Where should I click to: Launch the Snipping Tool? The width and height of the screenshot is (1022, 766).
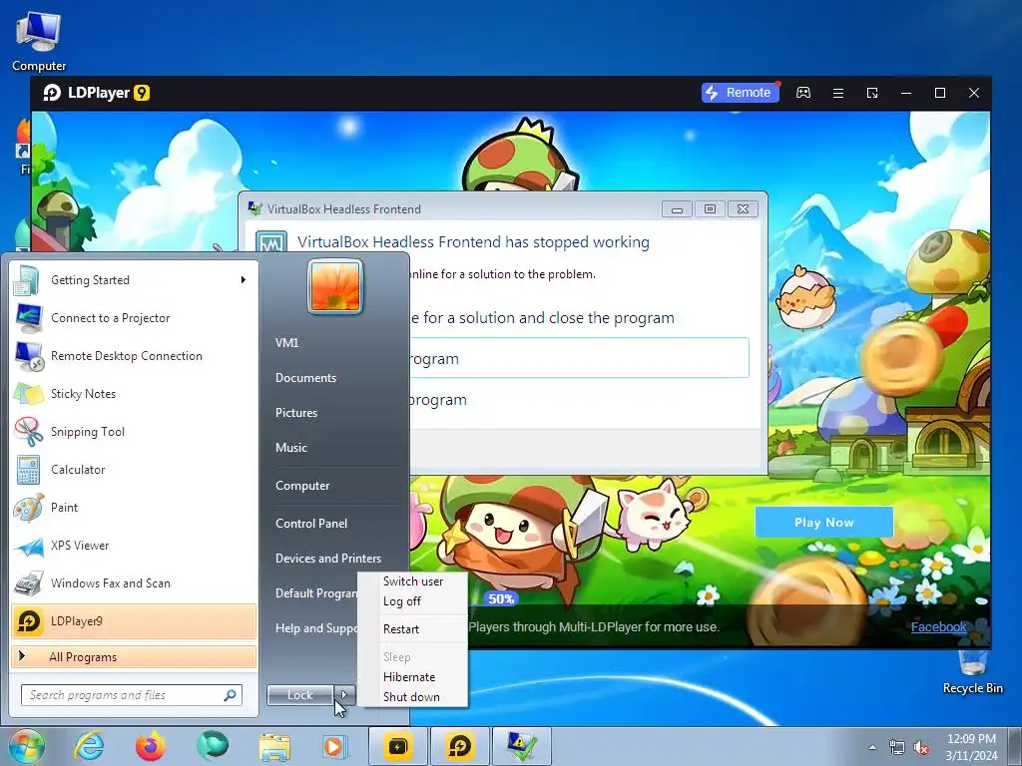point(133,431)
